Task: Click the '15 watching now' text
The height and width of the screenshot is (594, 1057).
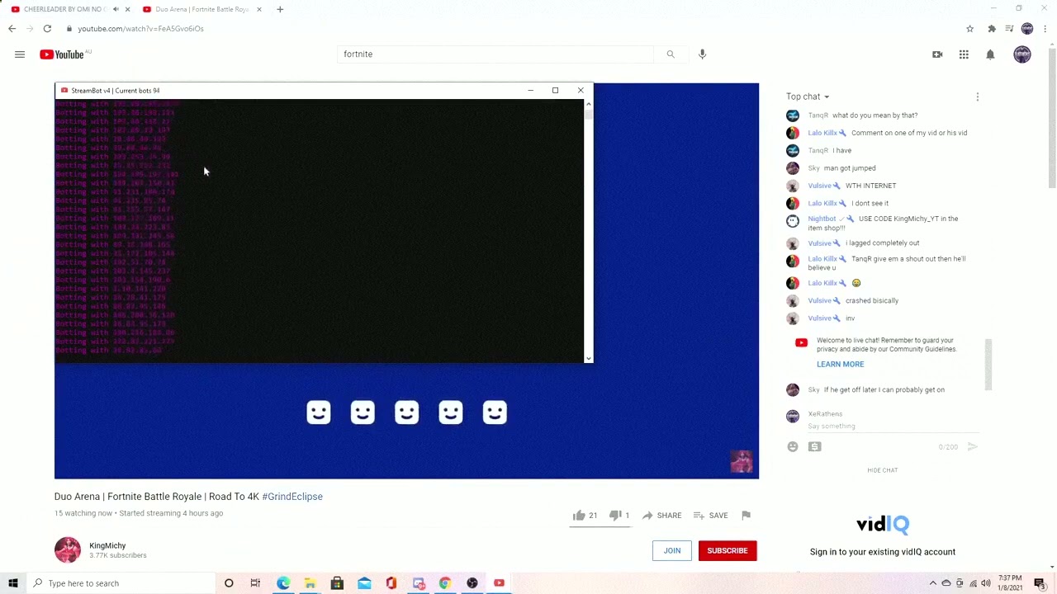Action: click(x=83, y=513)
